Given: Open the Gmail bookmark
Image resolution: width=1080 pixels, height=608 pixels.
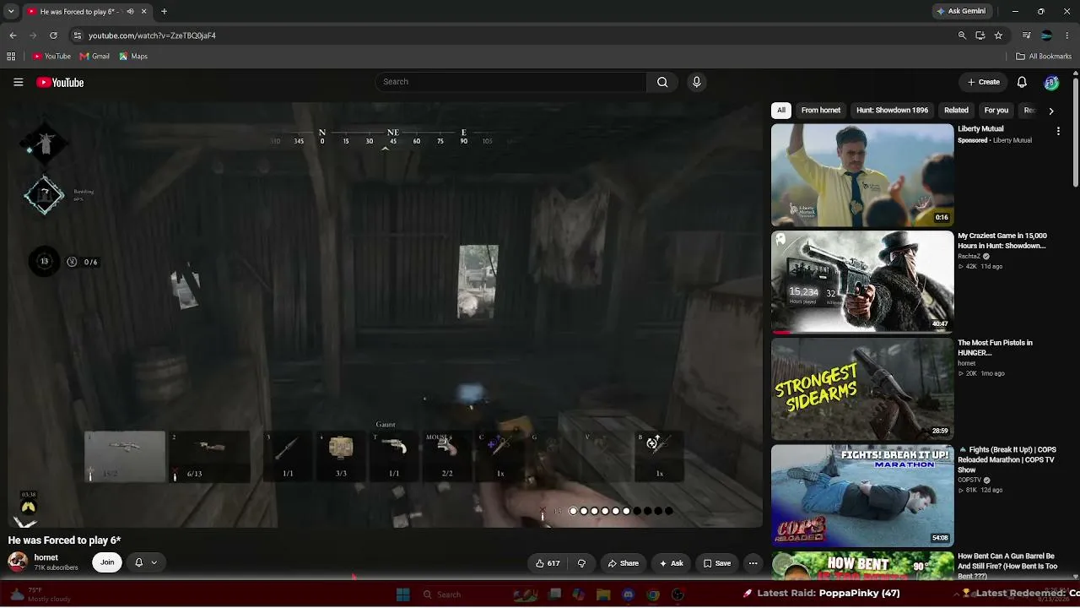Looking at the screenshot, I should coord(94,57).
